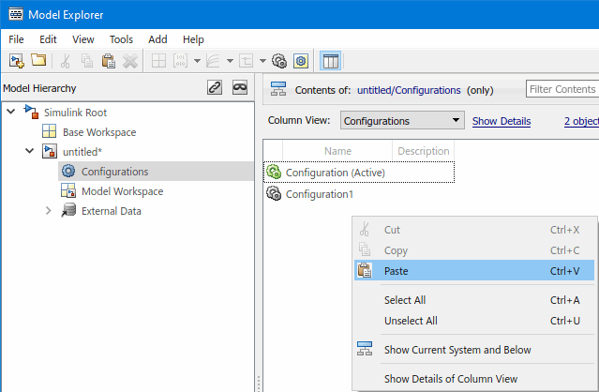Collapse the untitled* model node
Screen dimensions: 599x392
point(29,151)
